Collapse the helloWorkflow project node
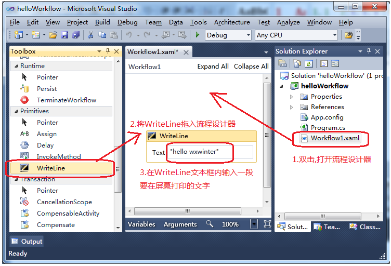Viewport: 391px width, 266px height. click(281, 86)
